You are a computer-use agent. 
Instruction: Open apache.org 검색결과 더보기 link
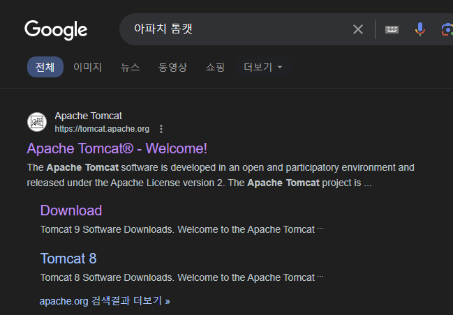(105, 301)
